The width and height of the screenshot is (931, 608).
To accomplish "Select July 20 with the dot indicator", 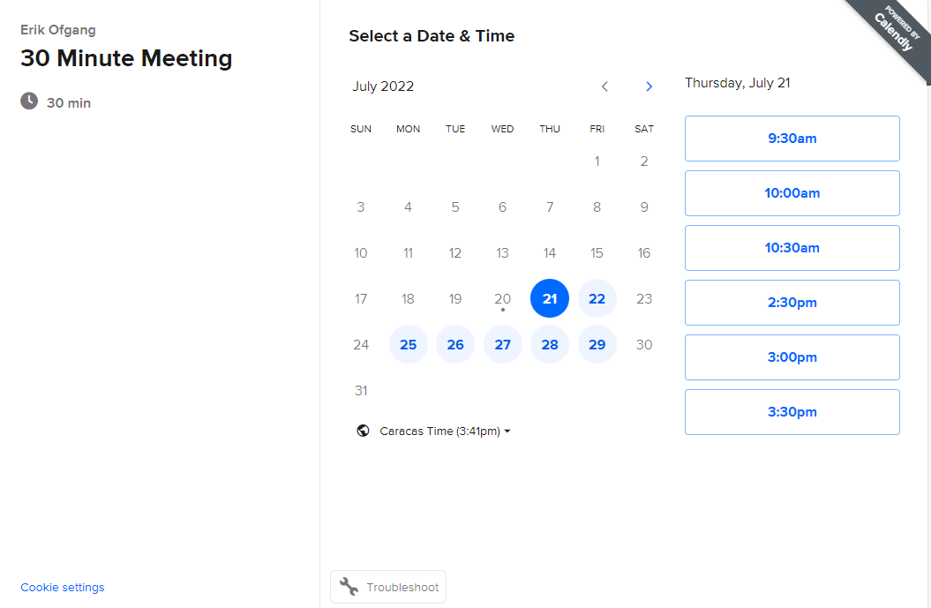I will 502,298.
